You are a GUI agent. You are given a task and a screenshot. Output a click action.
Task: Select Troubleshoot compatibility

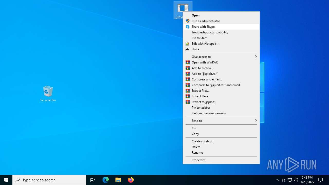[x=221, y=32]
